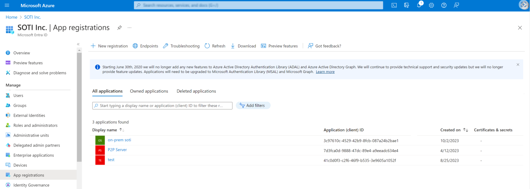Screen dimensions: 530x189
Task: Click created date 4/12/2023
Action: (x=450, y=151)
